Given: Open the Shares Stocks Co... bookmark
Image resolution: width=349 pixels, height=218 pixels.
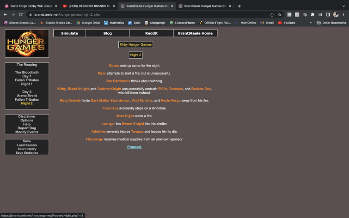Looking at the screenshot, I should coord(20,23).
